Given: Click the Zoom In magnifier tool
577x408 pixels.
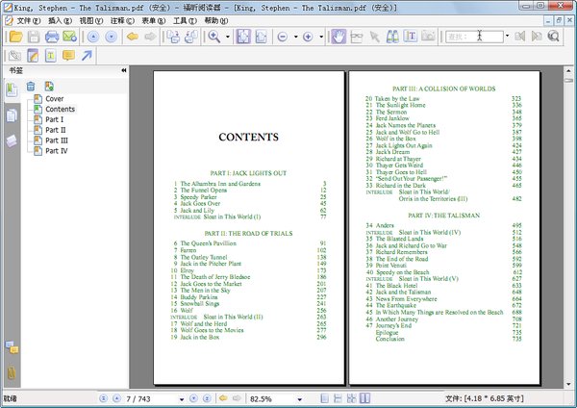Looking at the screenshot, I should (x=214, y=37).
